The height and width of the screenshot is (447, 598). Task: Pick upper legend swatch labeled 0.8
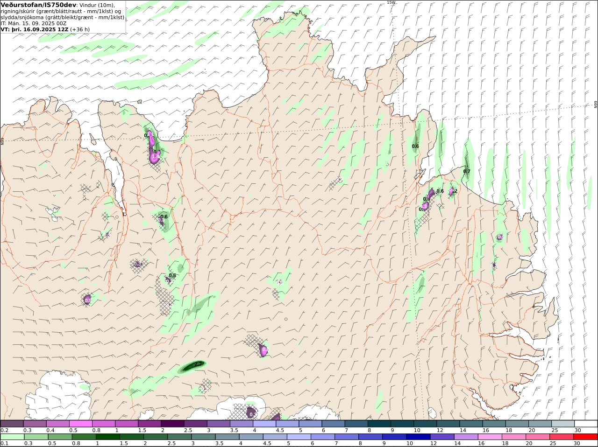103,424
